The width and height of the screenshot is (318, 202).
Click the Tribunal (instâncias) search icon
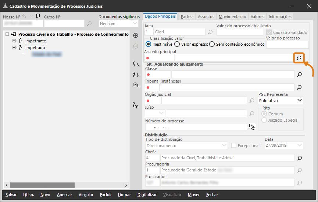click(x=299, y=87)
